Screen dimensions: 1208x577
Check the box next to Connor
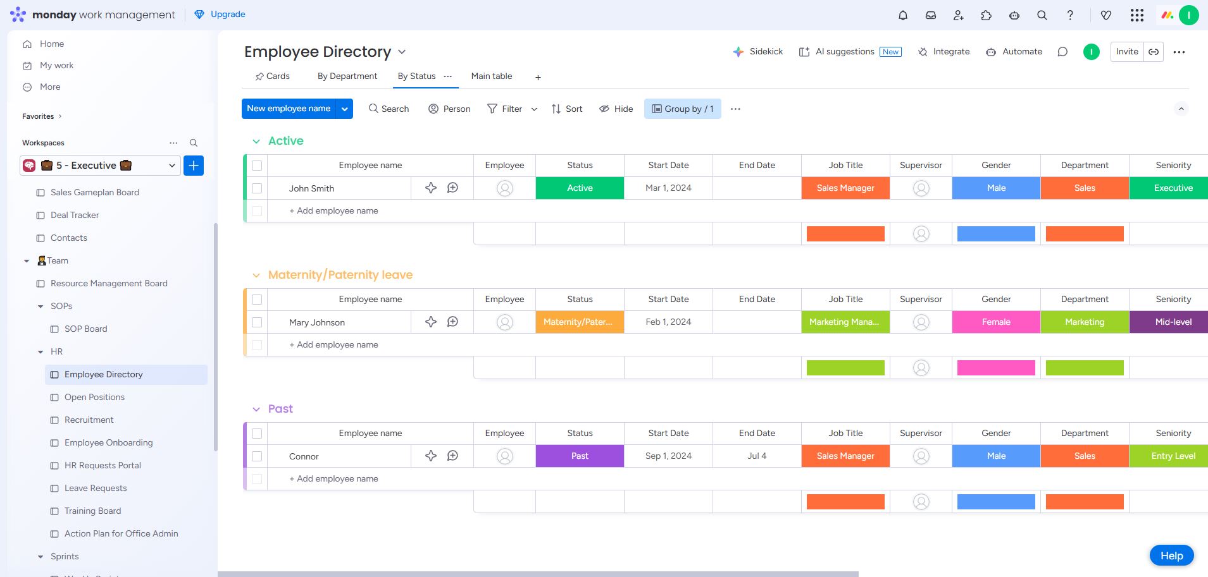coord(257,456)
